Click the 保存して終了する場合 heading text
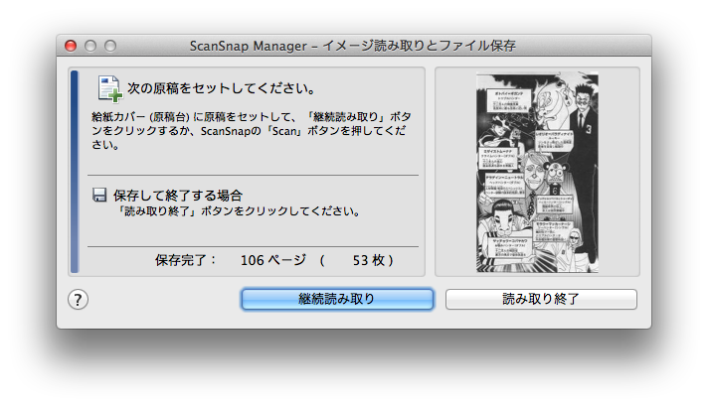The width and height of the screenshot is (708, 407). point(178,196)
